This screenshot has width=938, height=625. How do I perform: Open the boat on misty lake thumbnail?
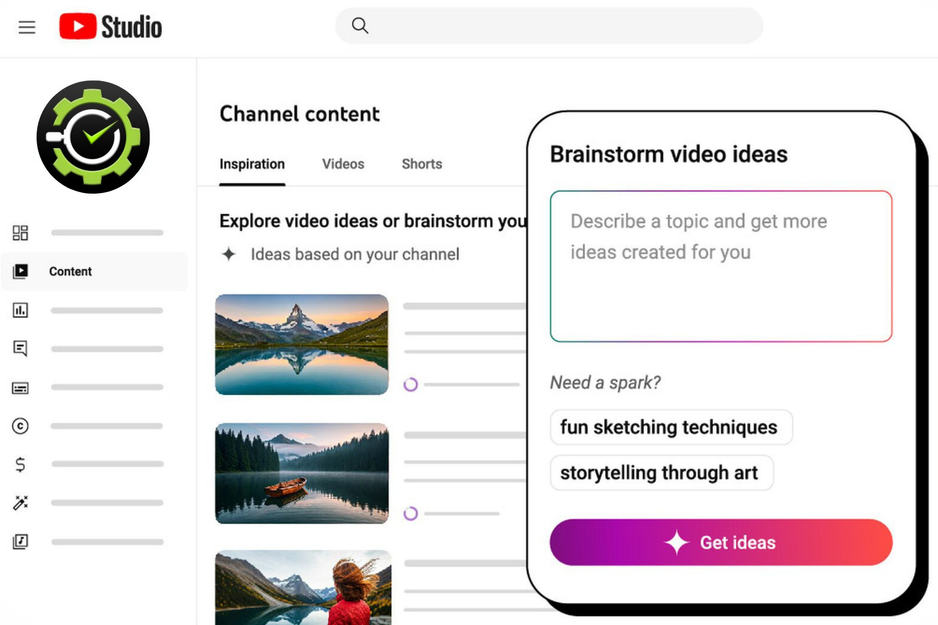302,473
